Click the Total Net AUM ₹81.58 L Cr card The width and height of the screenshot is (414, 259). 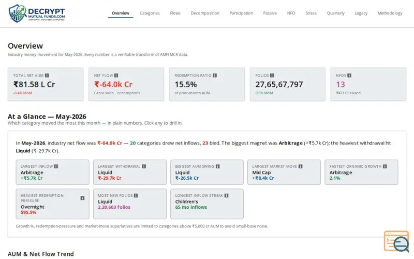pyautogui.click(x=46, y=84)
